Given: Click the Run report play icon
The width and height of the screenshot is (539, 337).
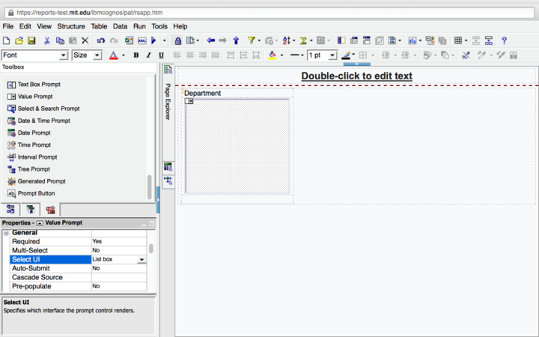Looking at the screenshot, I should click(154, 40).
